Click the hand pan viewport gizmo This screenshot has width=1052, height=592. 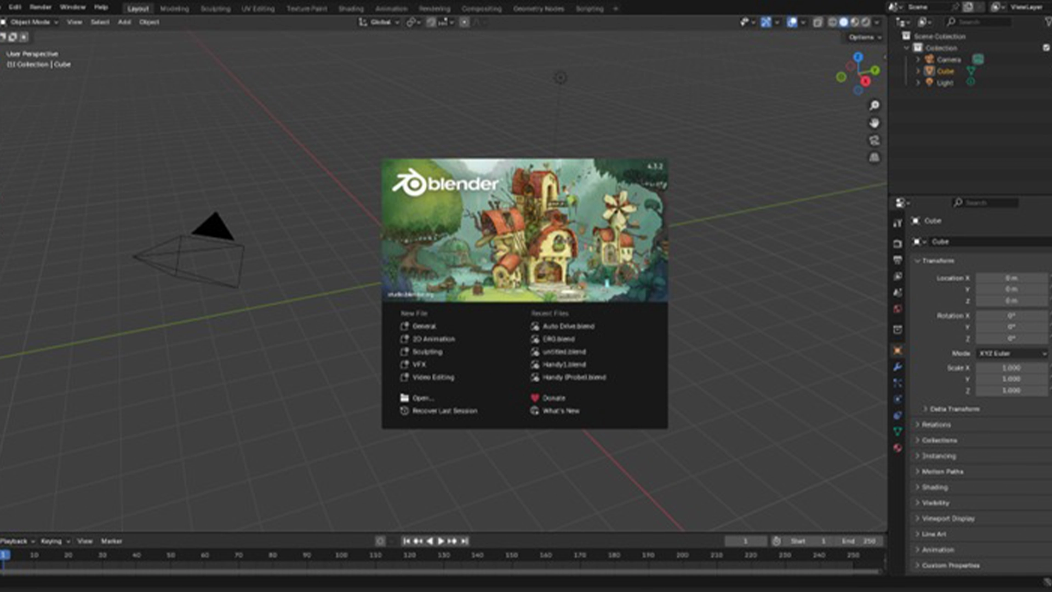(874, 123)
